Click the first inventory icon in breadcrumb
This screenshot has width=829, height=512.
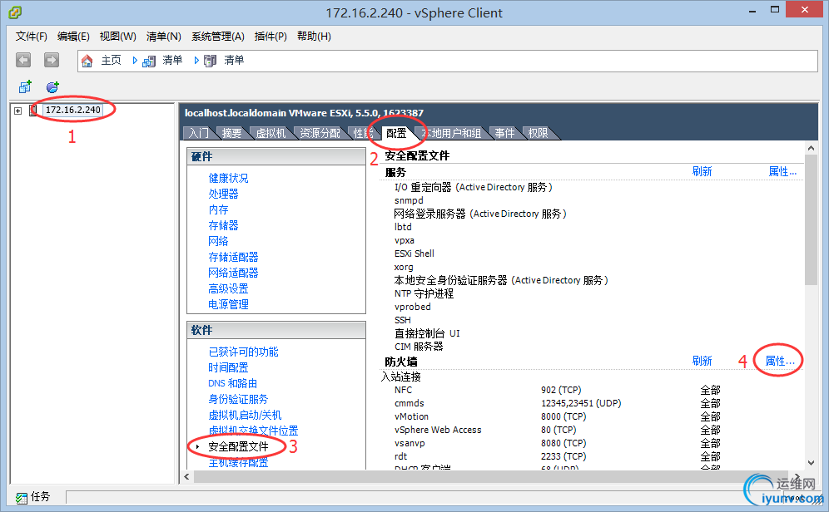(149, 61)
